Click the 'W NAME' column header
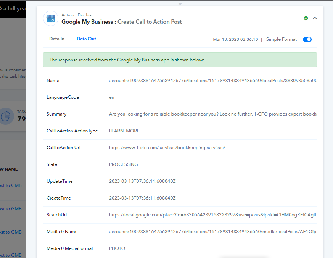This screenshot has width=333, height=258. tap(9, 169)
